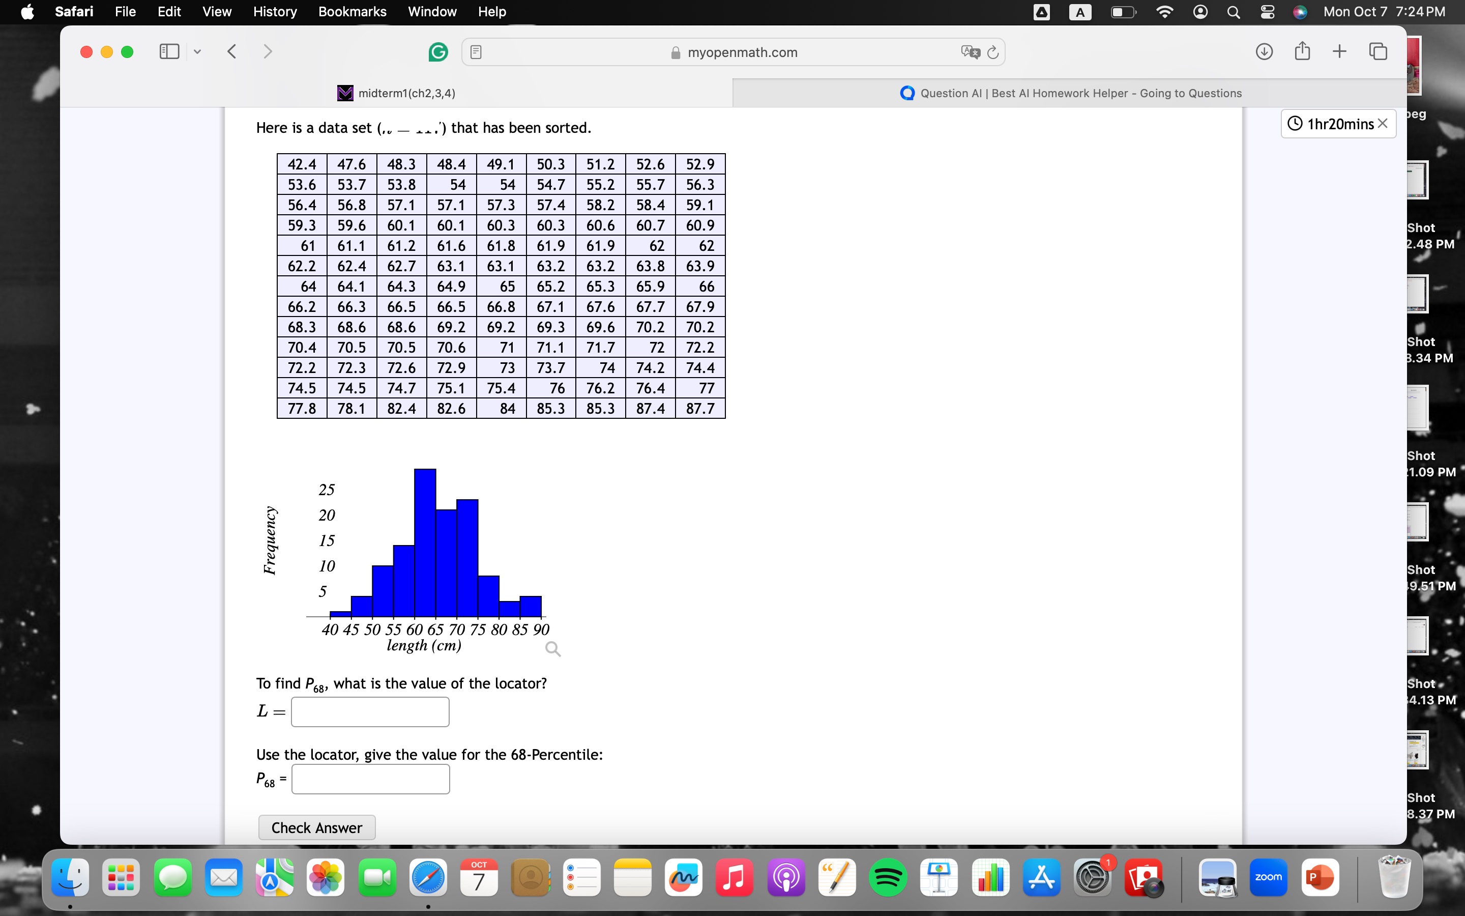Open PowerPoint from the Dock
Screen dimensions: 1465x916
pyautogui.click(x=1320, y=877)
